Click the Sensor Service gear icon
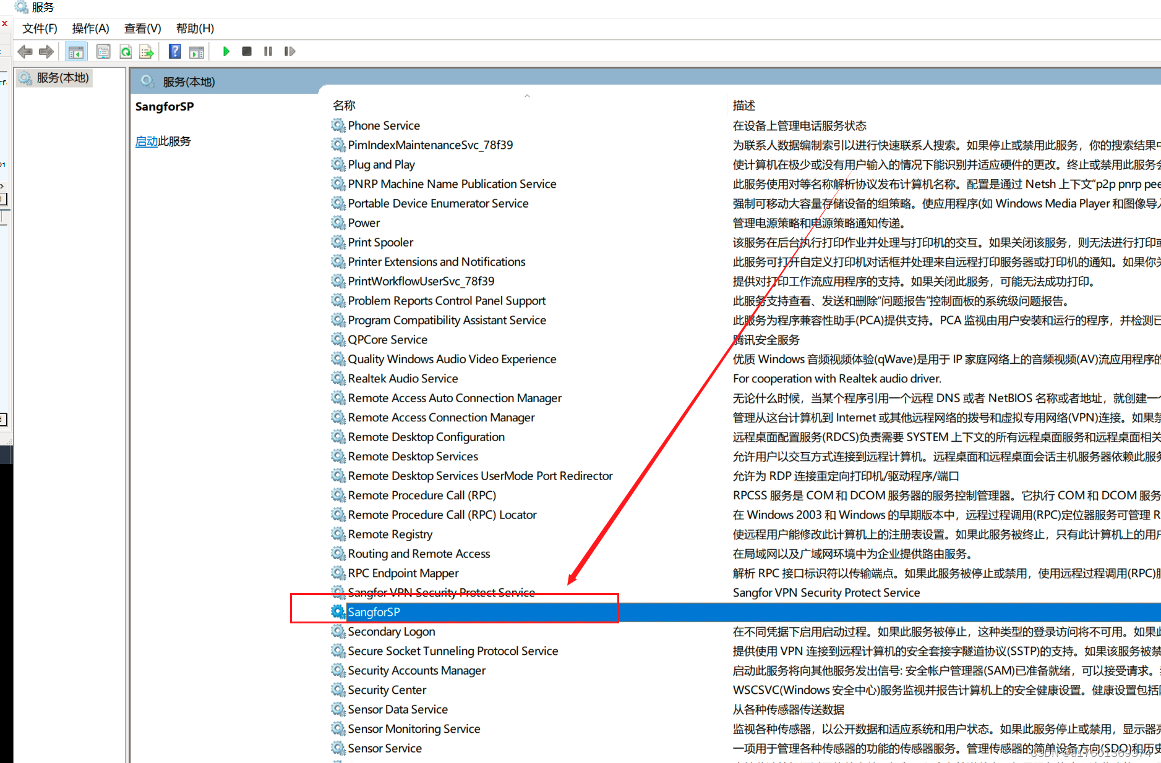 coord(338,748)
